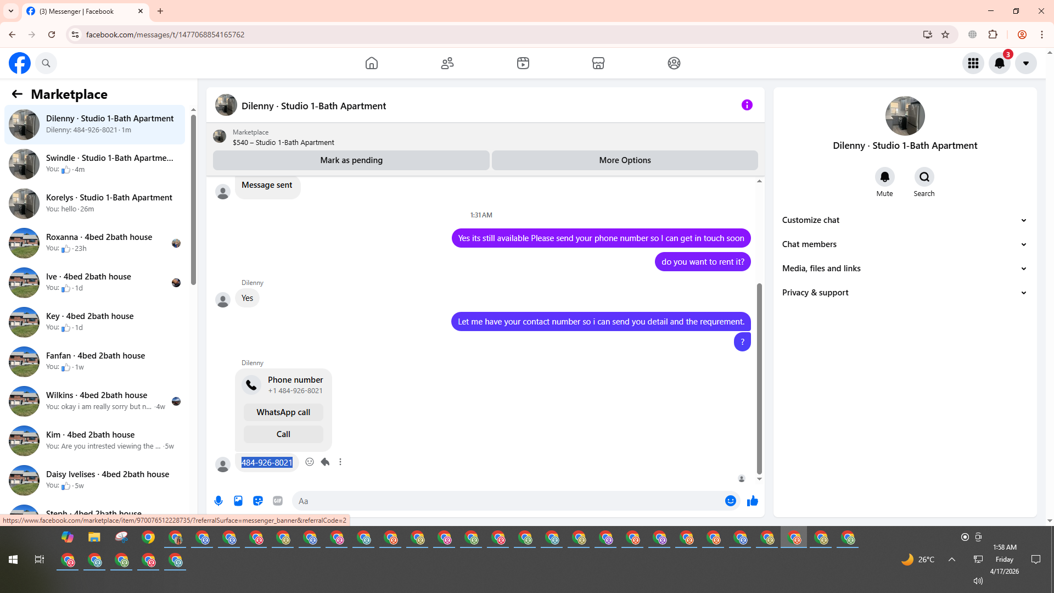Image resolution: width=1054 pixels, height=593 pixels.
Task: Open more options for the 484-926-8021 message
Action: (x=340, y=462)
